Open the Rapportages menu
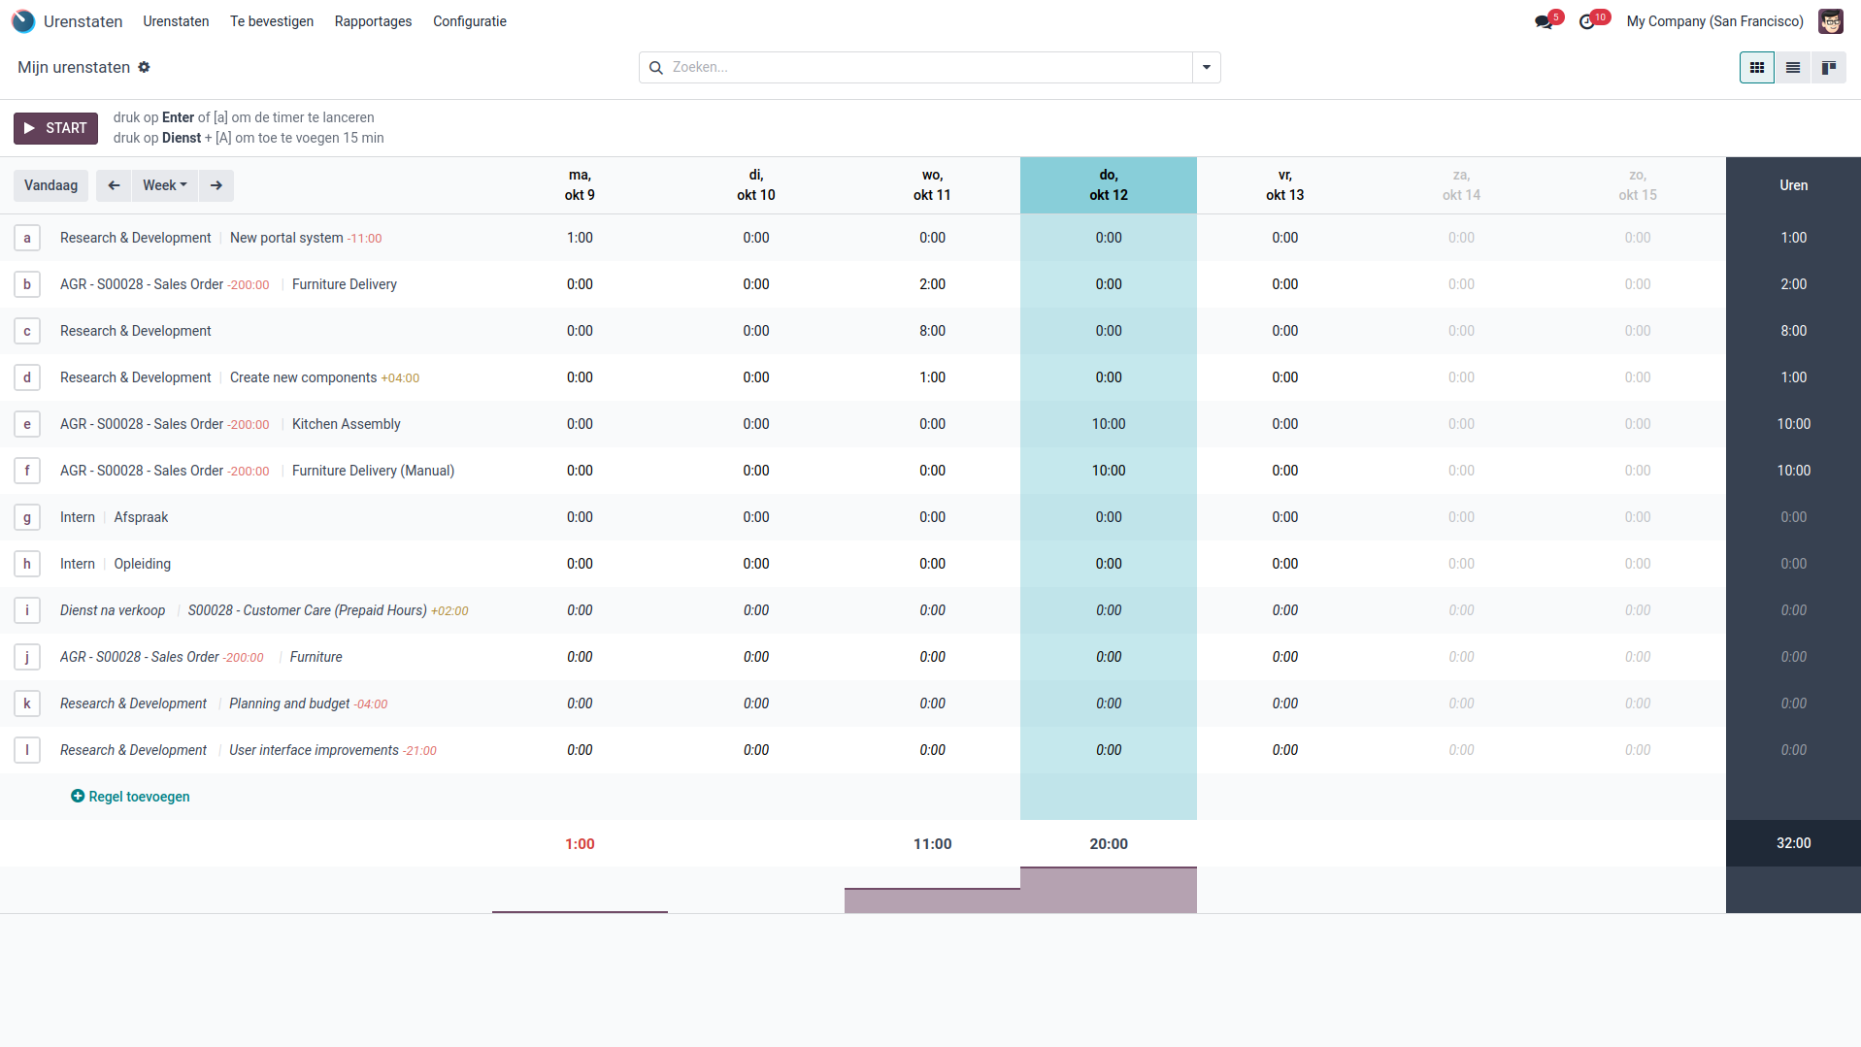The width and height of the screenshot is (1861, 1047). click(x=372, y=20)
